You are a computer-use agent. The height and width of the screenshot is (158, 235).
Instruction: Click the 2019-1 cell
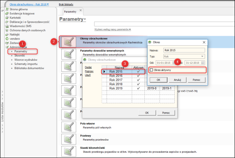[x=167, y=88]
